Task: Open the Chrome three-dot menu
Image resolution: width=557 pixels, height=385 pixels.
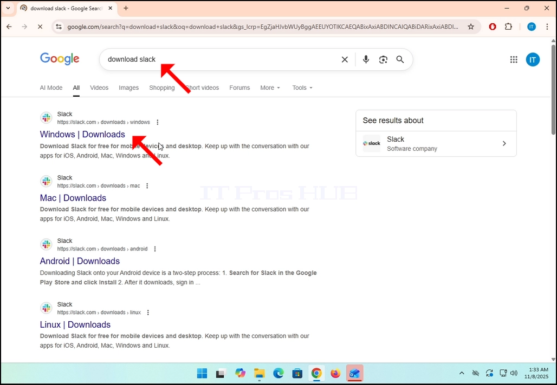Action: point(547,26)
